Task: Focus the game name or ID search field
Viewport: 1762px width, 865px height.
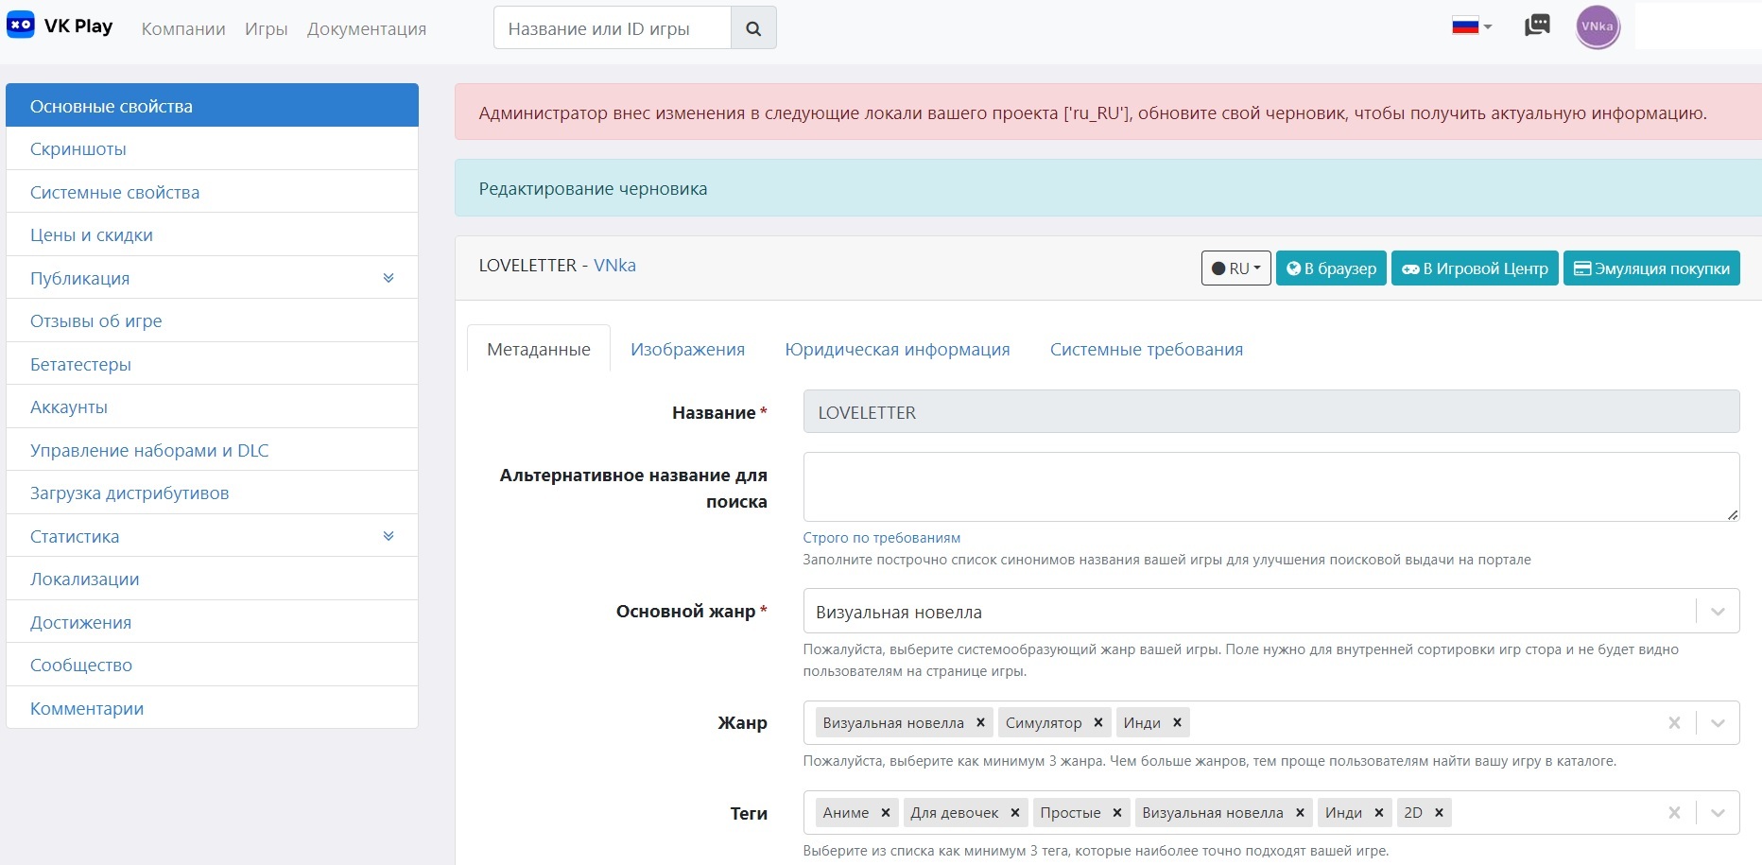Action: (x=613, y=28)
